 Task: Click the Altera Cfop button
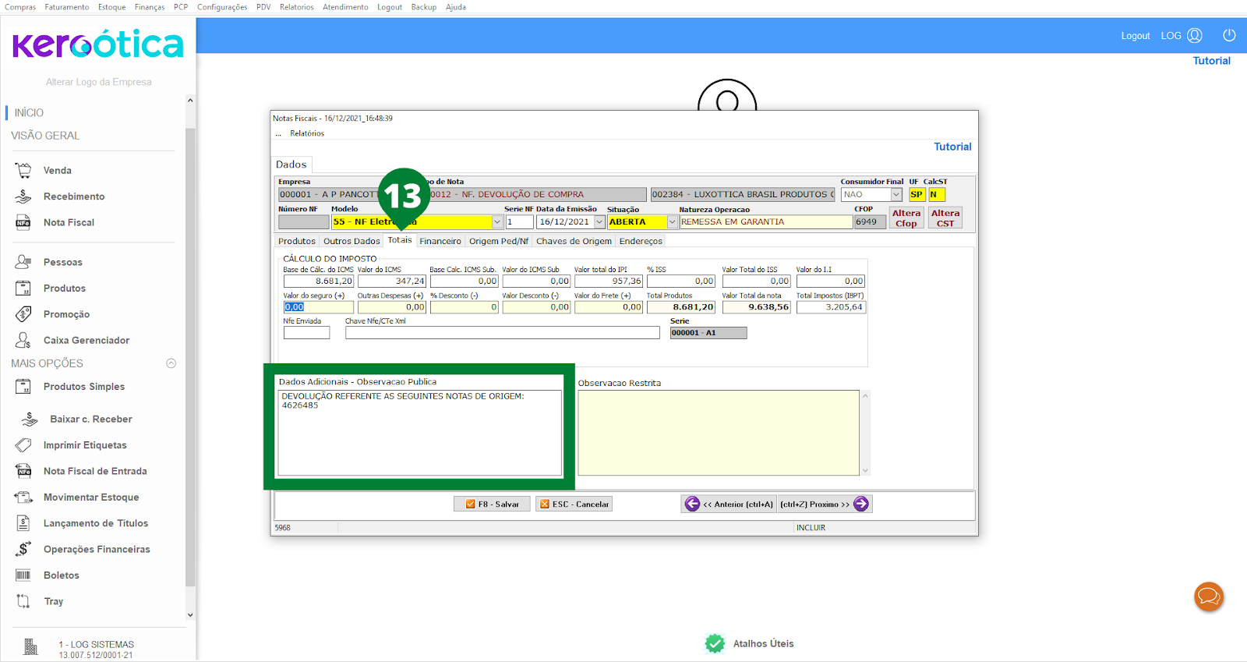click(906, 218)
